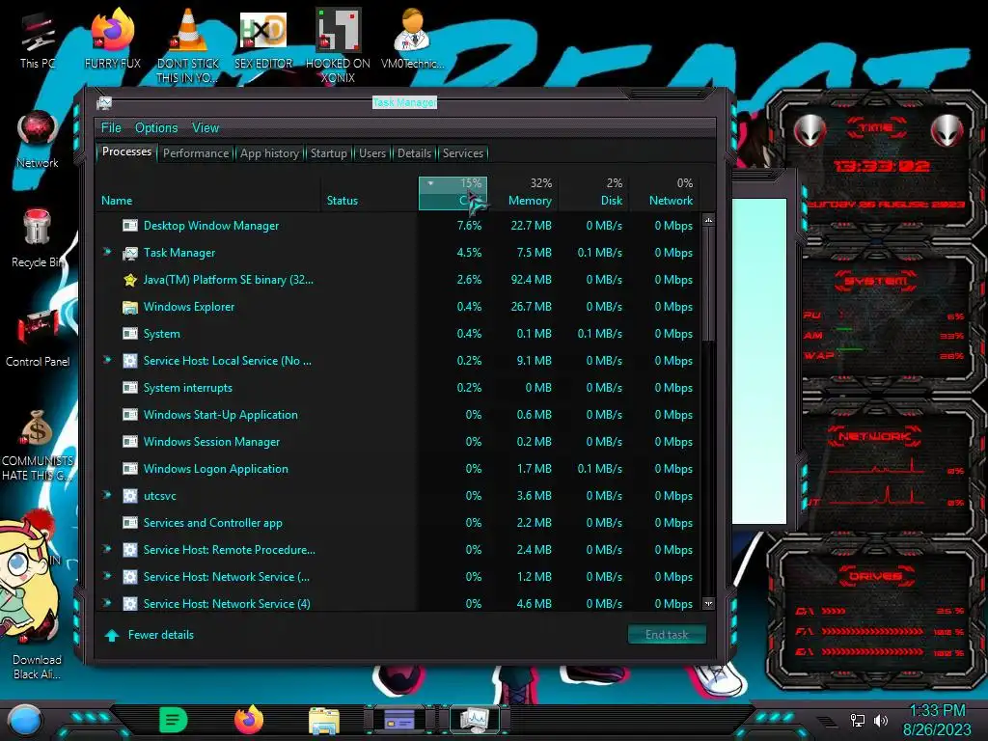988x741 pixels.
Task: Switch to the Users tab
Action: click(x=372, y=153)
